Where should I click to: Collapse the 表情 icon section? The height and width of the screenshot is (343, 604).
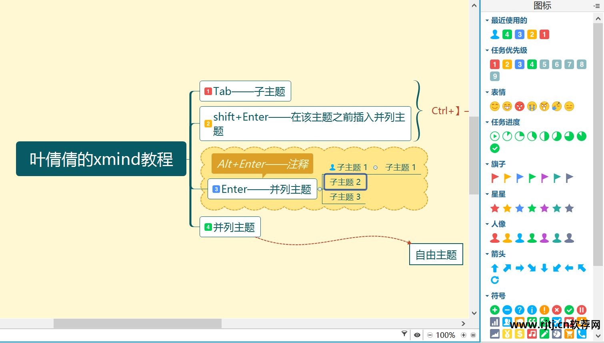[x=487, y=92]
